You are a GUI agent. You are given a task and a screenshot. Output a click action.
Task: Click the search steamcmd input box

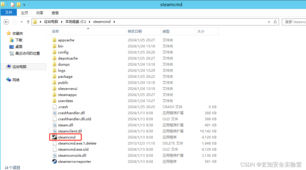click(x=294, y=22)
